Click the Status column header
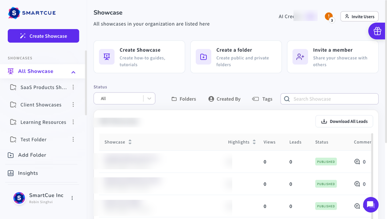 322,142
